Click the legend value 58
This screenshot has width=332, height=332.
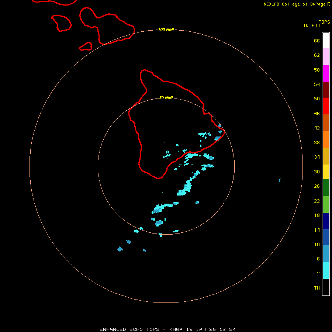317,70
